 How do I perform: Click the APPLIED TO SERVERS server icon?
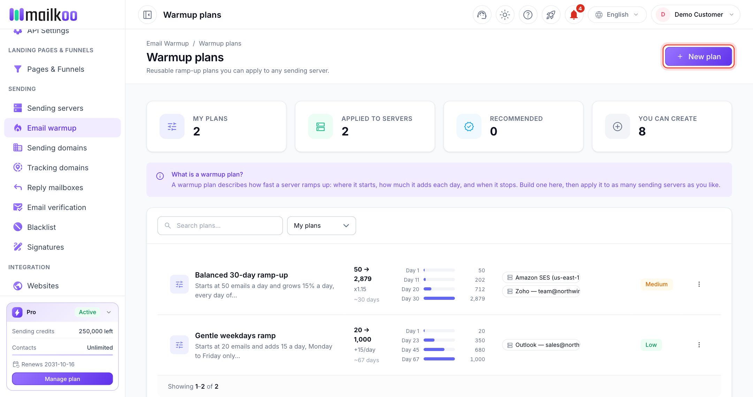pyautogui.click(x=320, y=126)
